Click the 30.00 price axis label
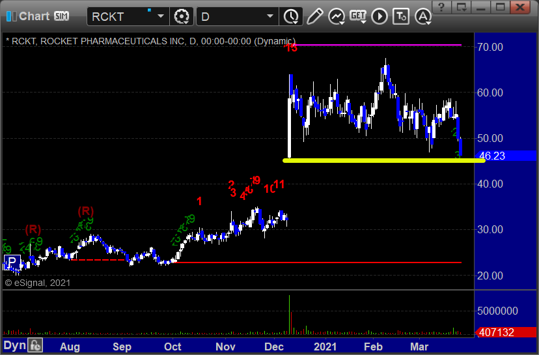The image size is (539, 355). pos(490,229)
